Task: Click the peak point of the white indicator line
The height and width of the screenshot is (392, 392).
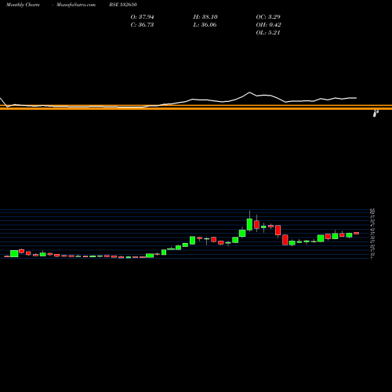Action: point(249,93)
